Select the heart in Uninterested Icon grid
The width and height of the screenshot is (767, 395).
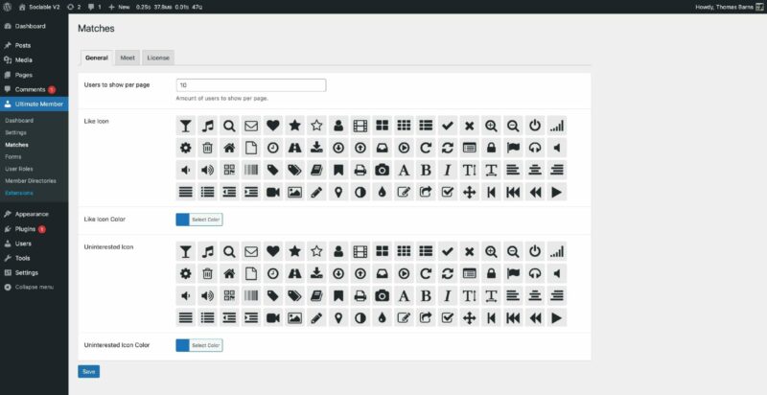pyautogui.click(x=273, y=251)
